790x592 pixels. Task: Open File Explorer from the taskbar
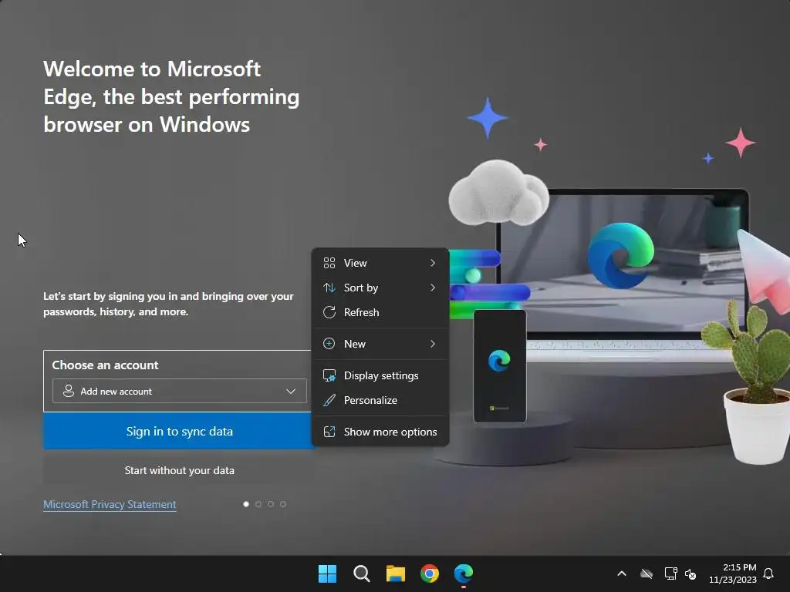pyautogui.click(x=396, y=573)
